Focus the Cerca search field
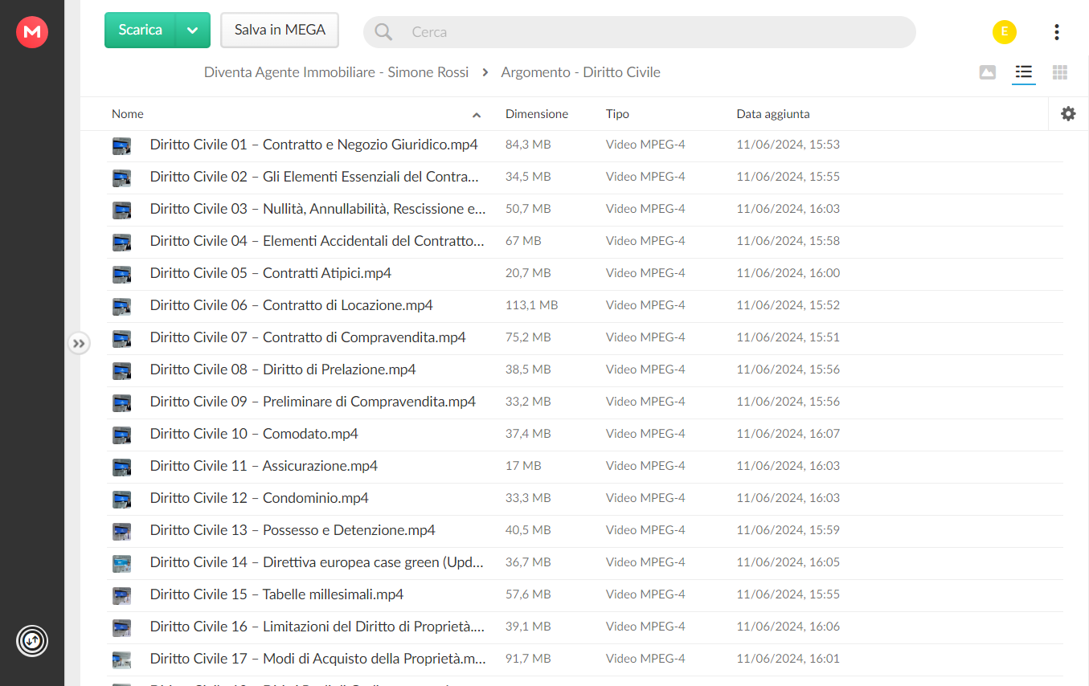 point(659,32)
